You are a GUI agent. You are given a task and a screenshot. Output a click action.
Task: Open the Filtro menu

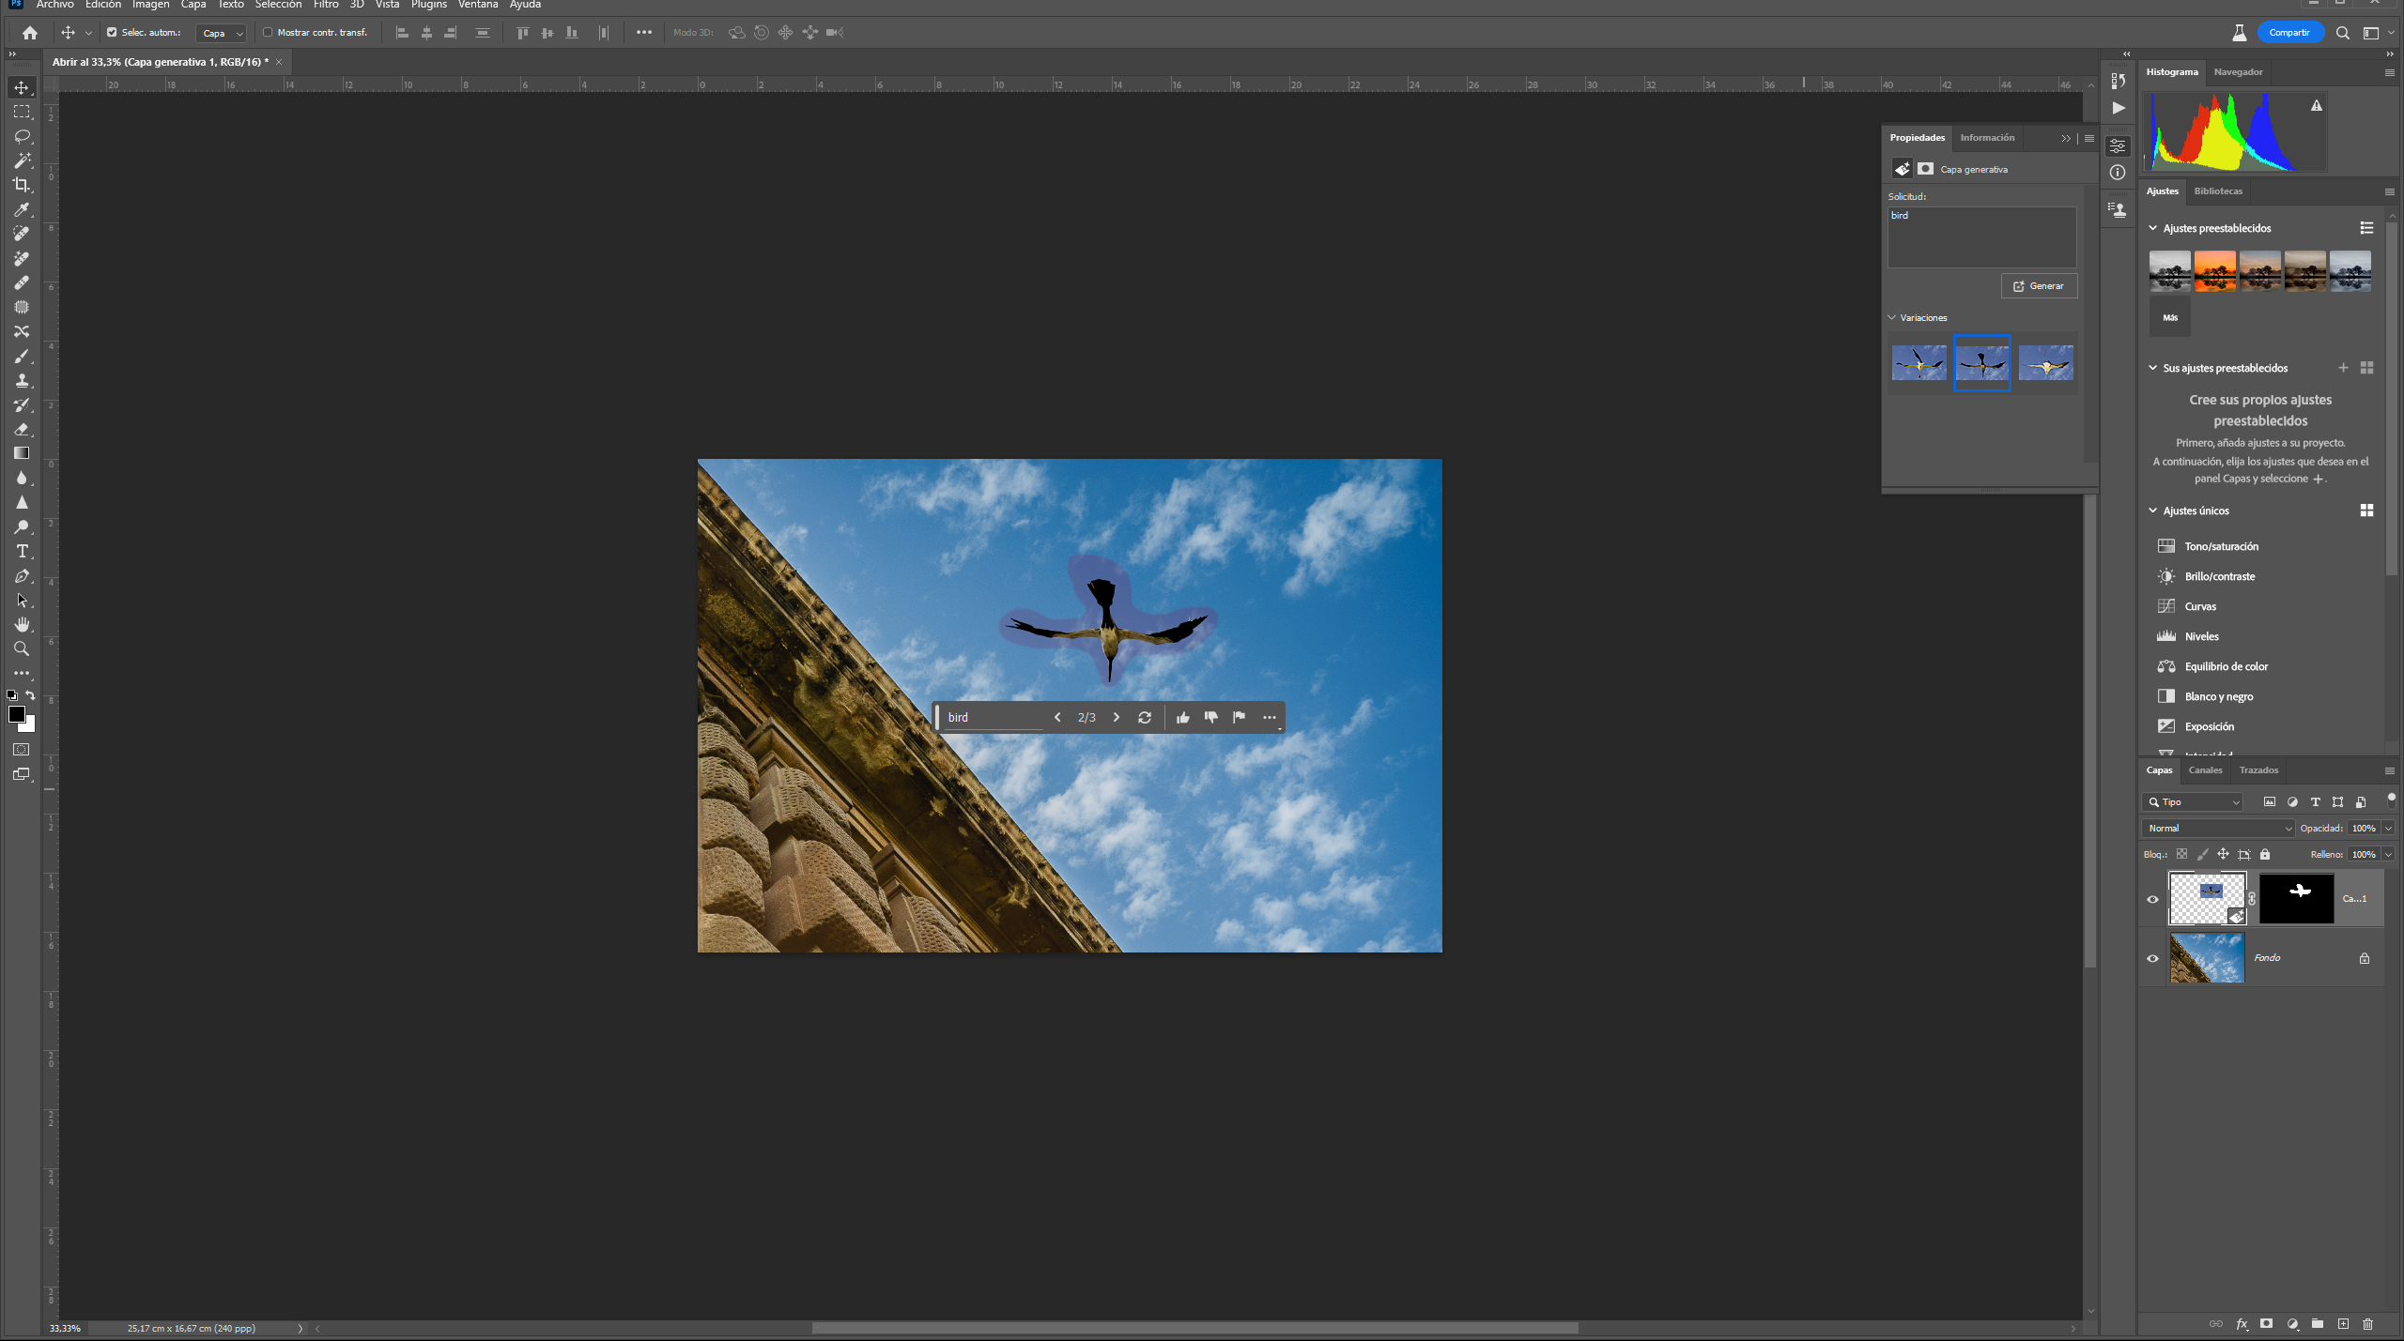point(326,5)
